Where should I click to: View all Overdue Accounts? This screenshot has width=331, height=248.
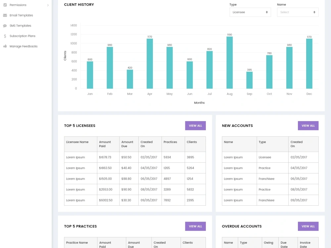click(308, 226)
